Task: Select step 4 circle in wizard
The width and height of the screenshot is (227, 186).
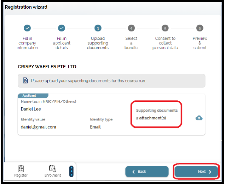Action: [131, 28]
